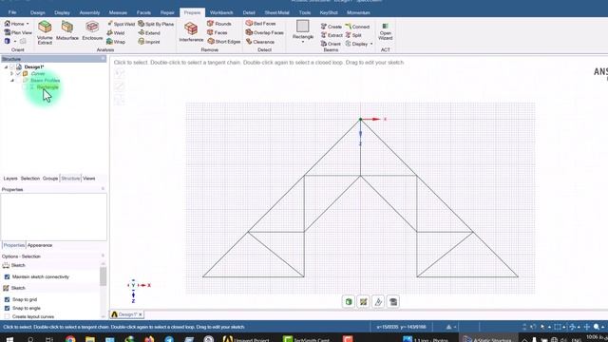Choose the Weld tool
Image resolution: width=608 pixels, height=342 pixels.
click(116, 33)
